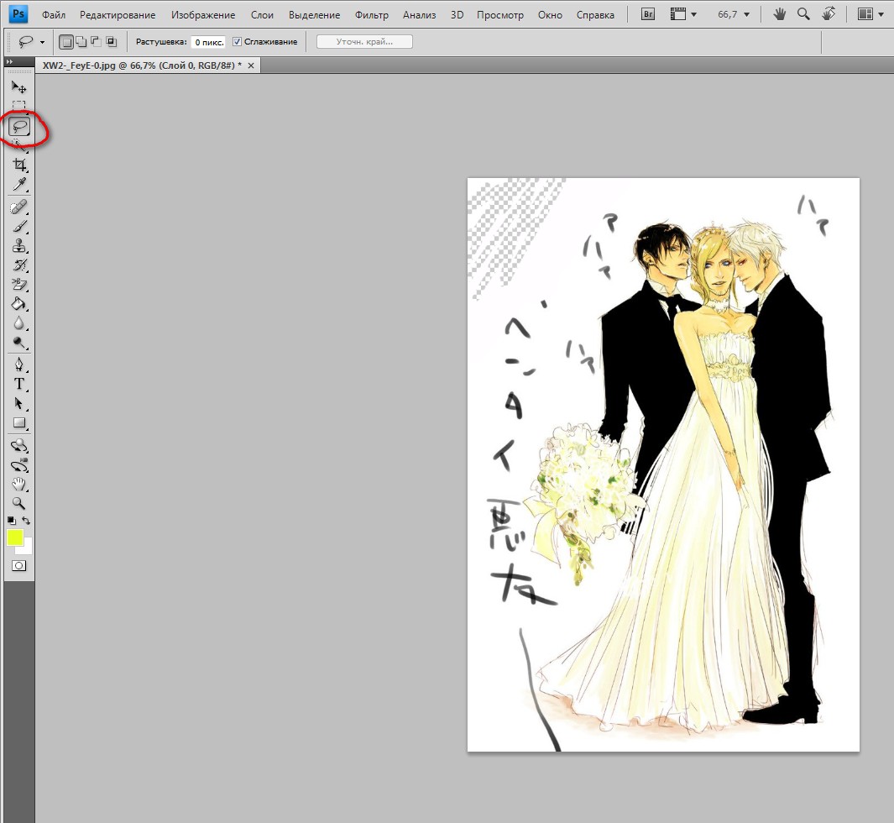
Task: Select the Move tool
Action: (x=18, y=87)
